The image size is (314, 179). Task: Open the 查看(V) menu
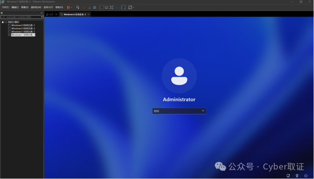pos(25,8)
